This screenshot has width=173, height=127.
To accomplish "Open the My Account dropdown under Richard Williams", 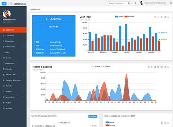I will tap(8, 22).
